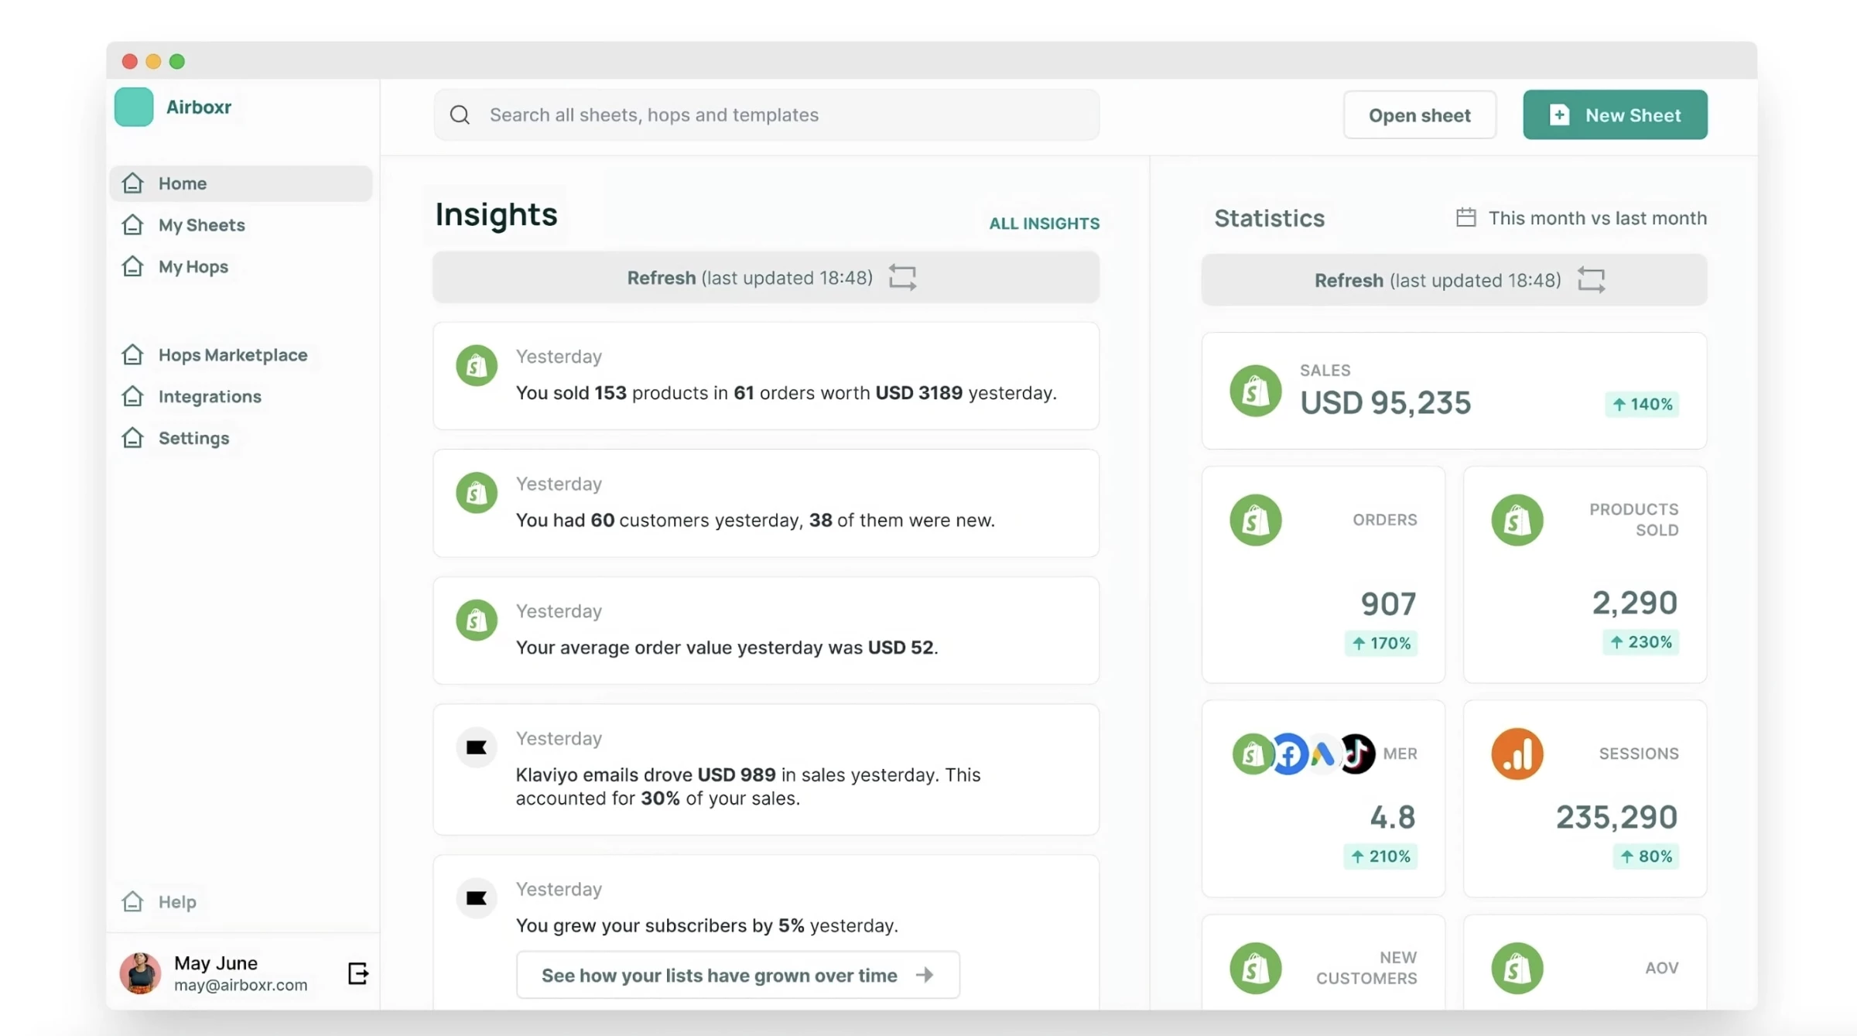Open the This month vs last month selector
This screenshot has width=1857, height=1036.
[x=1581, y=217]
